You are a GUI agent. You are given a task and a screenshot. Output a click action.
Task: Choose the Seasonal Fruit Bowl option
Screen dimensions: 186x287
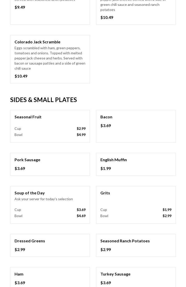tap(18, 135)
